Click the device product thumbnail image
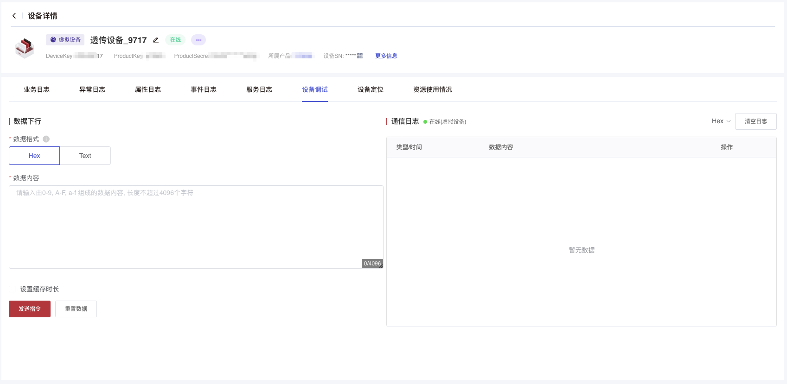Image resolution: width=787 pixels, height=384 pixels. pos(25,48)
